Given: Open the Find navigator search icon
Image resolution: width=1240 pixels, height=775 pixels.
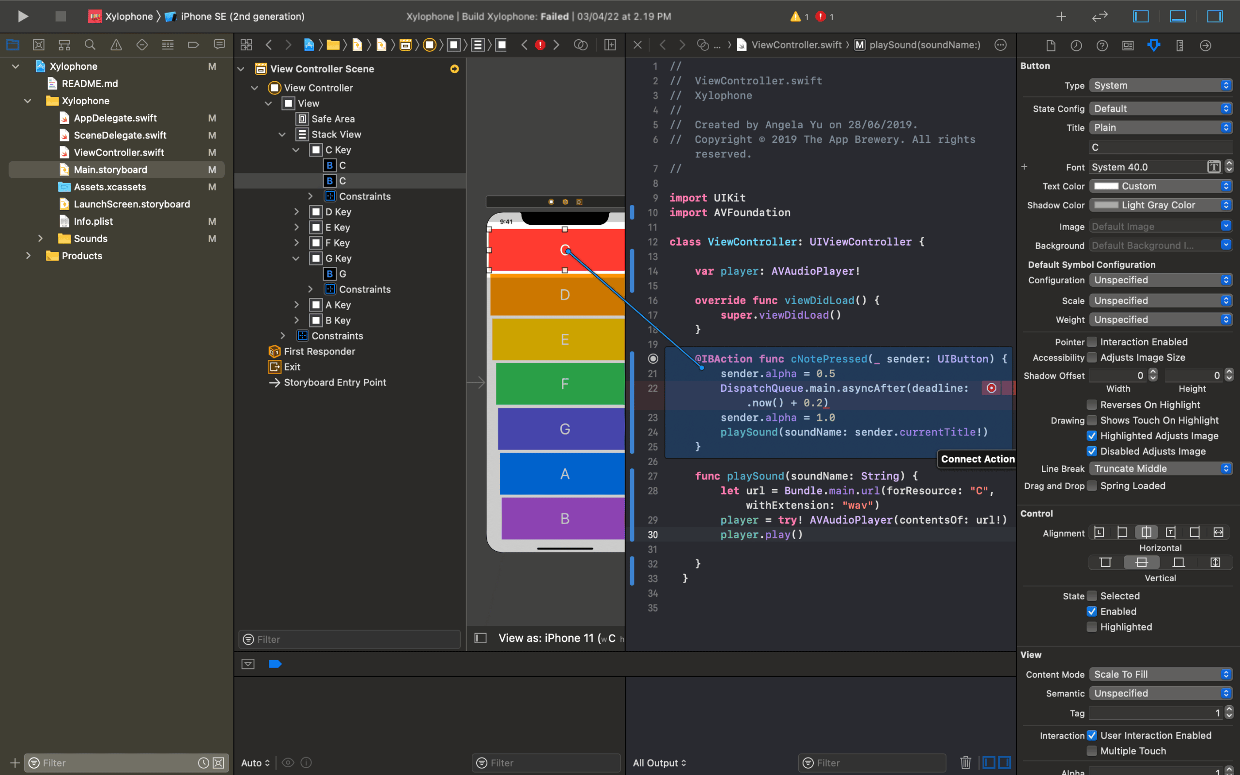Looking at the screenshot, I should tap(90, 45).
